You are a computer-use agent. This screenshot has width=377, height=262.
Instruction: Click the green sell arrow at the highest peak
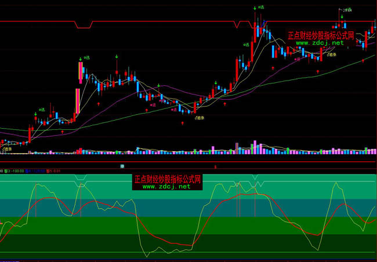point(254,8)
